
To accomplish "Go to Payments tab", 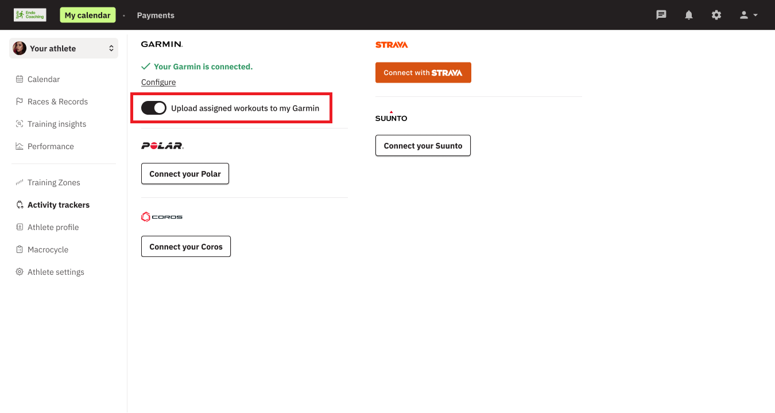I will pyautogui.click(x=156, y=15).
